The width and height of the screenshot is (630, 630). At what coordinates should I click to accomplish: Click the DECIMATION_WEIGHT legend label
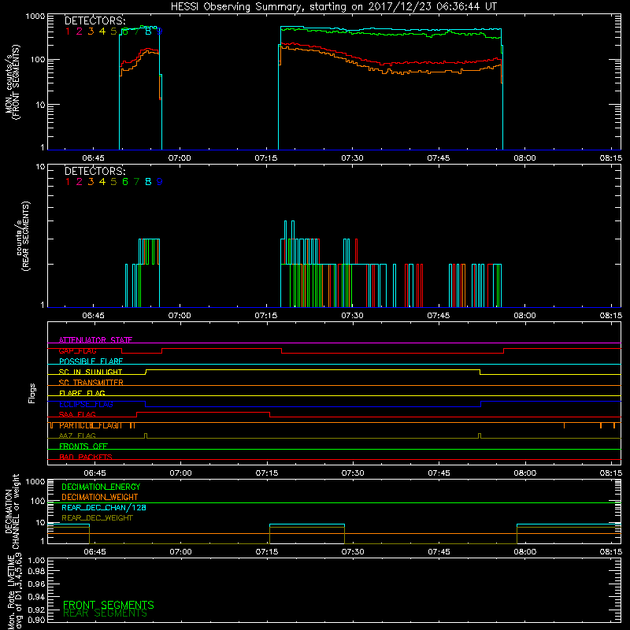(x=100, y=498)
